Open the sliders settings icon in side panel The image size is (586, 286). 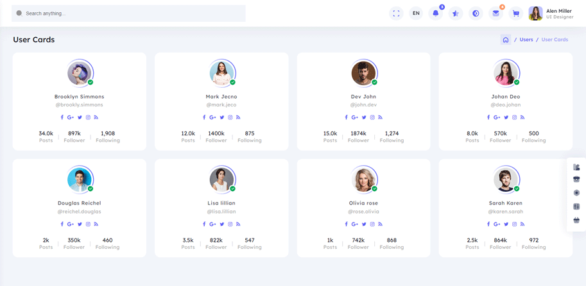576,206
